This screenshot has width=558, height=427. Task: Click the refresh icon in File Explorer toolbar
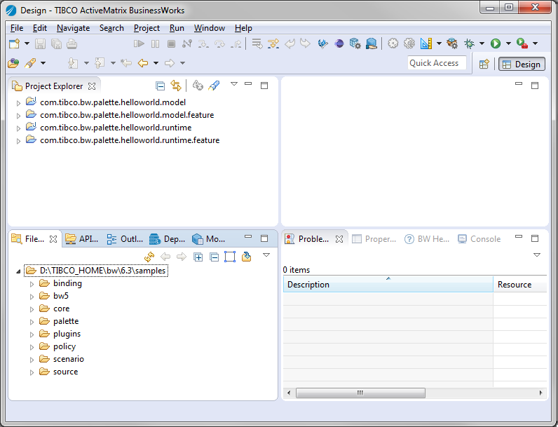(149, 257)
